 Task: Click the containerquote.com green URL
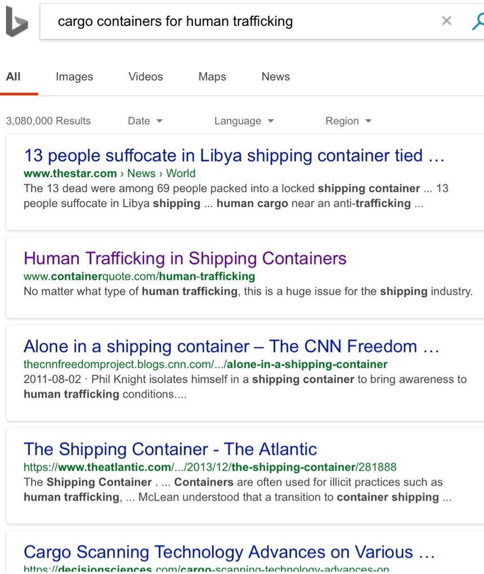(x=139, y=276)
